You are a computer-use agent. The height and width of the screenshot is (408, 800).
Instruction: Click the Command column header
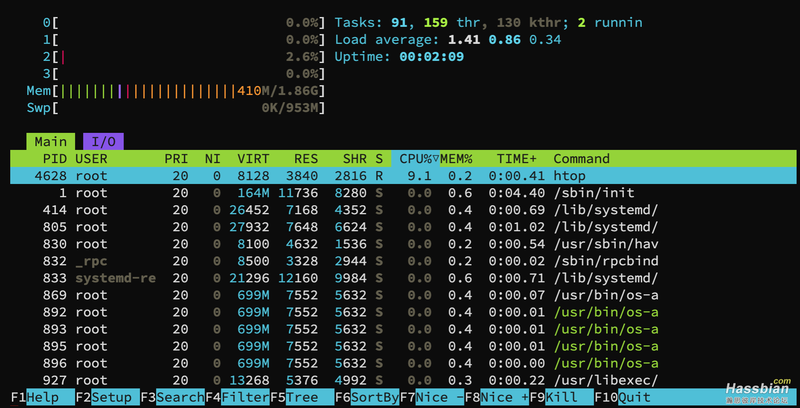coord(582,158)
